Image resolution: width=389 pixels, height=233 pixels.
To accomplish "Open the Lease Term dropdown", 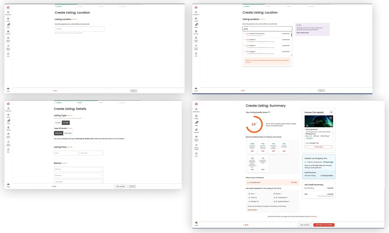I will pos(79,182).
